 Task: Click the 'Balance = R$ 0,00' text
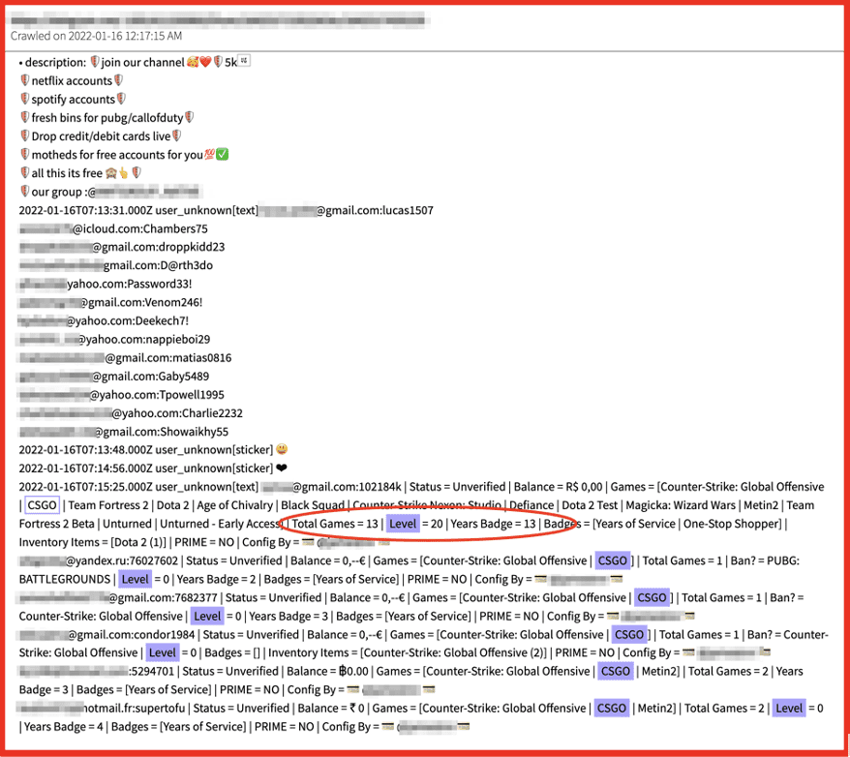click(x=558, y=487)
